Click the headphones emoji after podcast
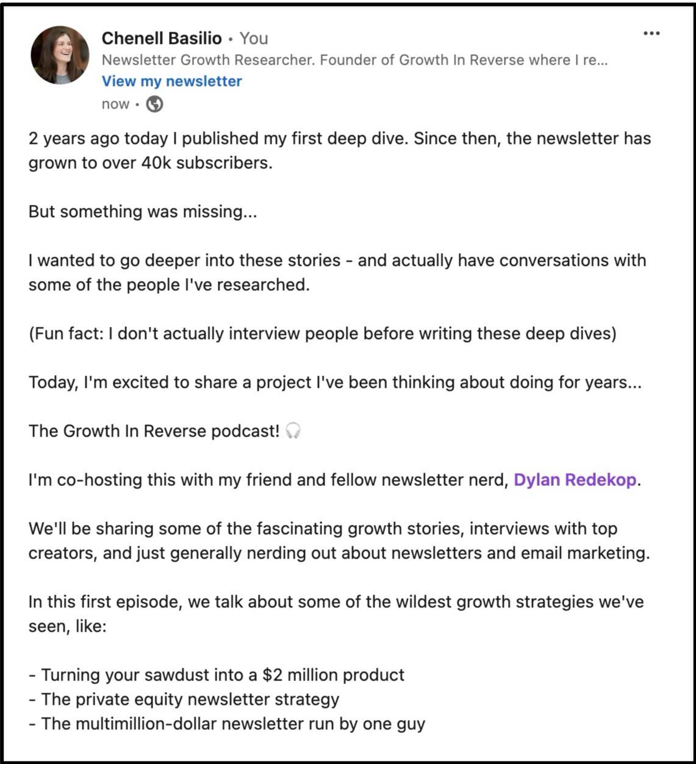Screen dimensions: 696x764 point(293,431)
